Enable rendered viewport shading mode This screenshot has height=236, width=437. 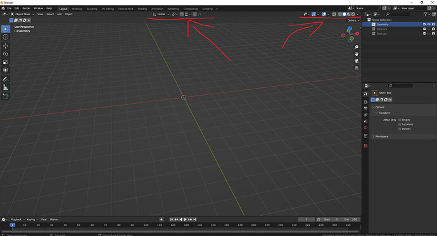(353, 14)
